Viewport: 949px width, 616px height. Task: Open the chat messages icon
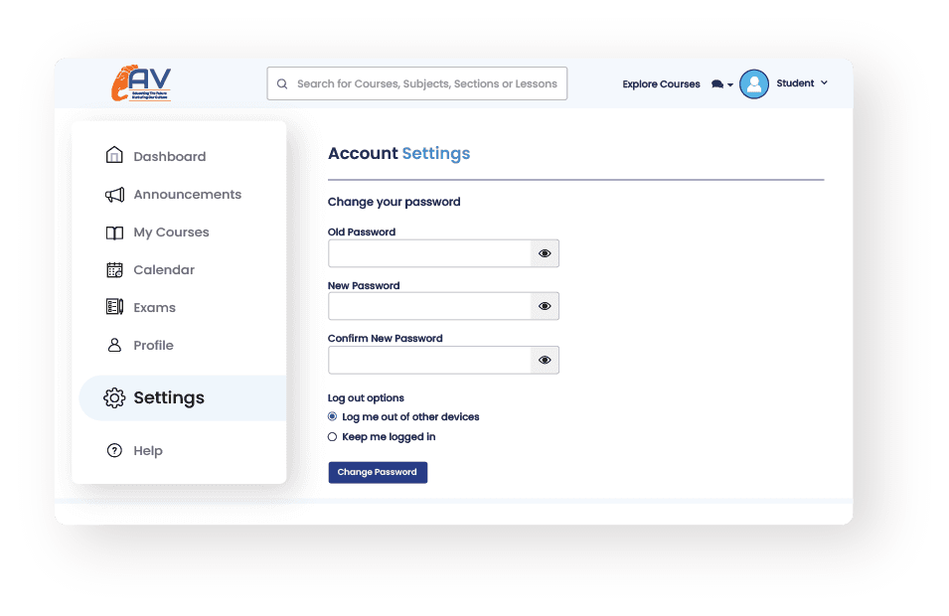pyautogui.click(x=717, y=84)
